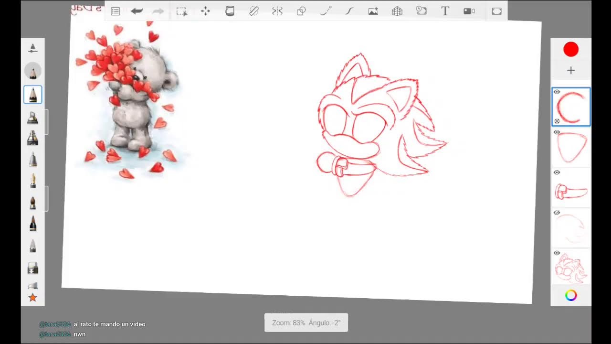
Task: Start video recording with camera icon
Action: click(x=469, y=11)
